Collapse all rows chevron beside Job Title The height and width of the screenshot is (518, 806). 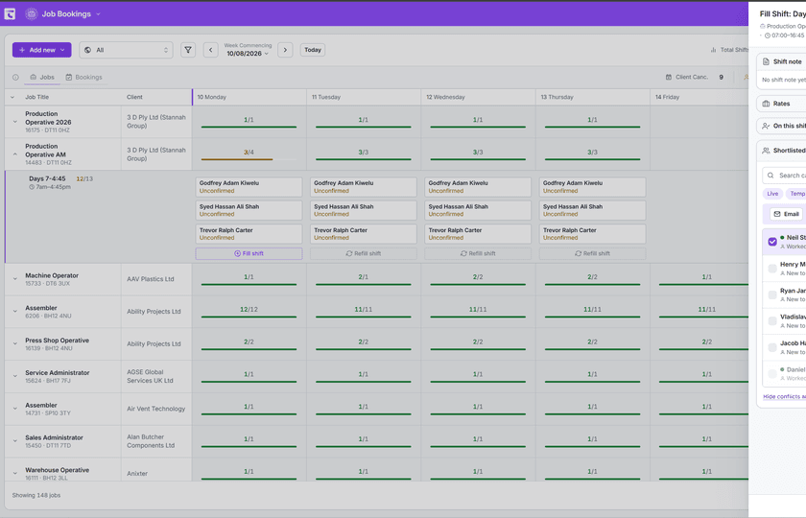[12, 97]
